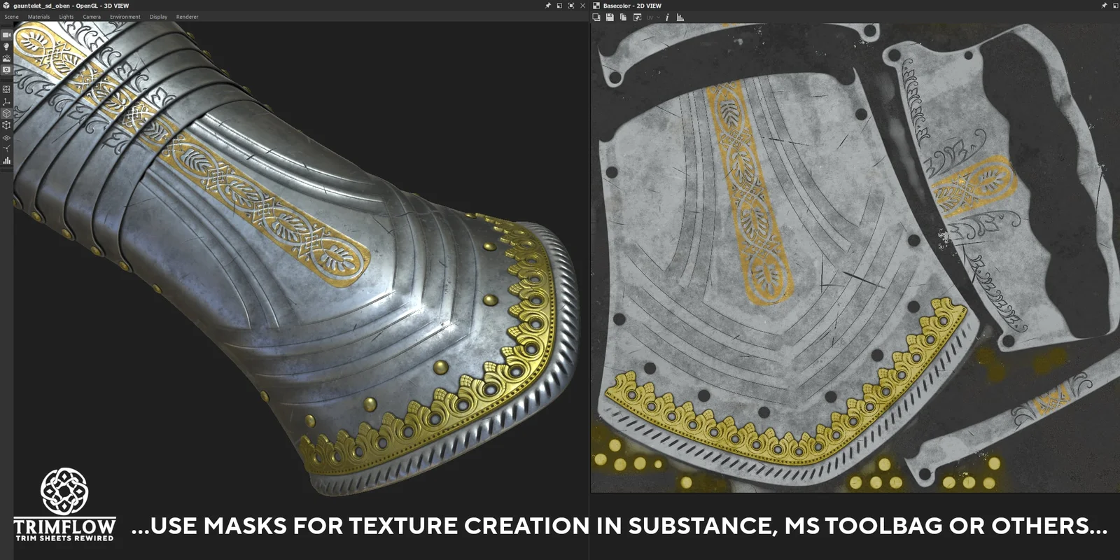Image resolution: width=1120 pixels, height=560 pixels.
Task: Toggle the XYZ axis gizmo icon
Action: (6, 101)
